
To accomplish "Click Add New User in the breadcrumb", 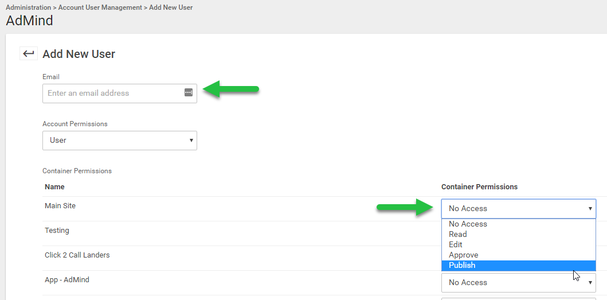I will click(x=171, y=7).
